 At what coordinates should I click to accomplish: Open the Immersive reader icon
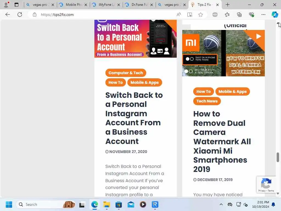point(190,15)
